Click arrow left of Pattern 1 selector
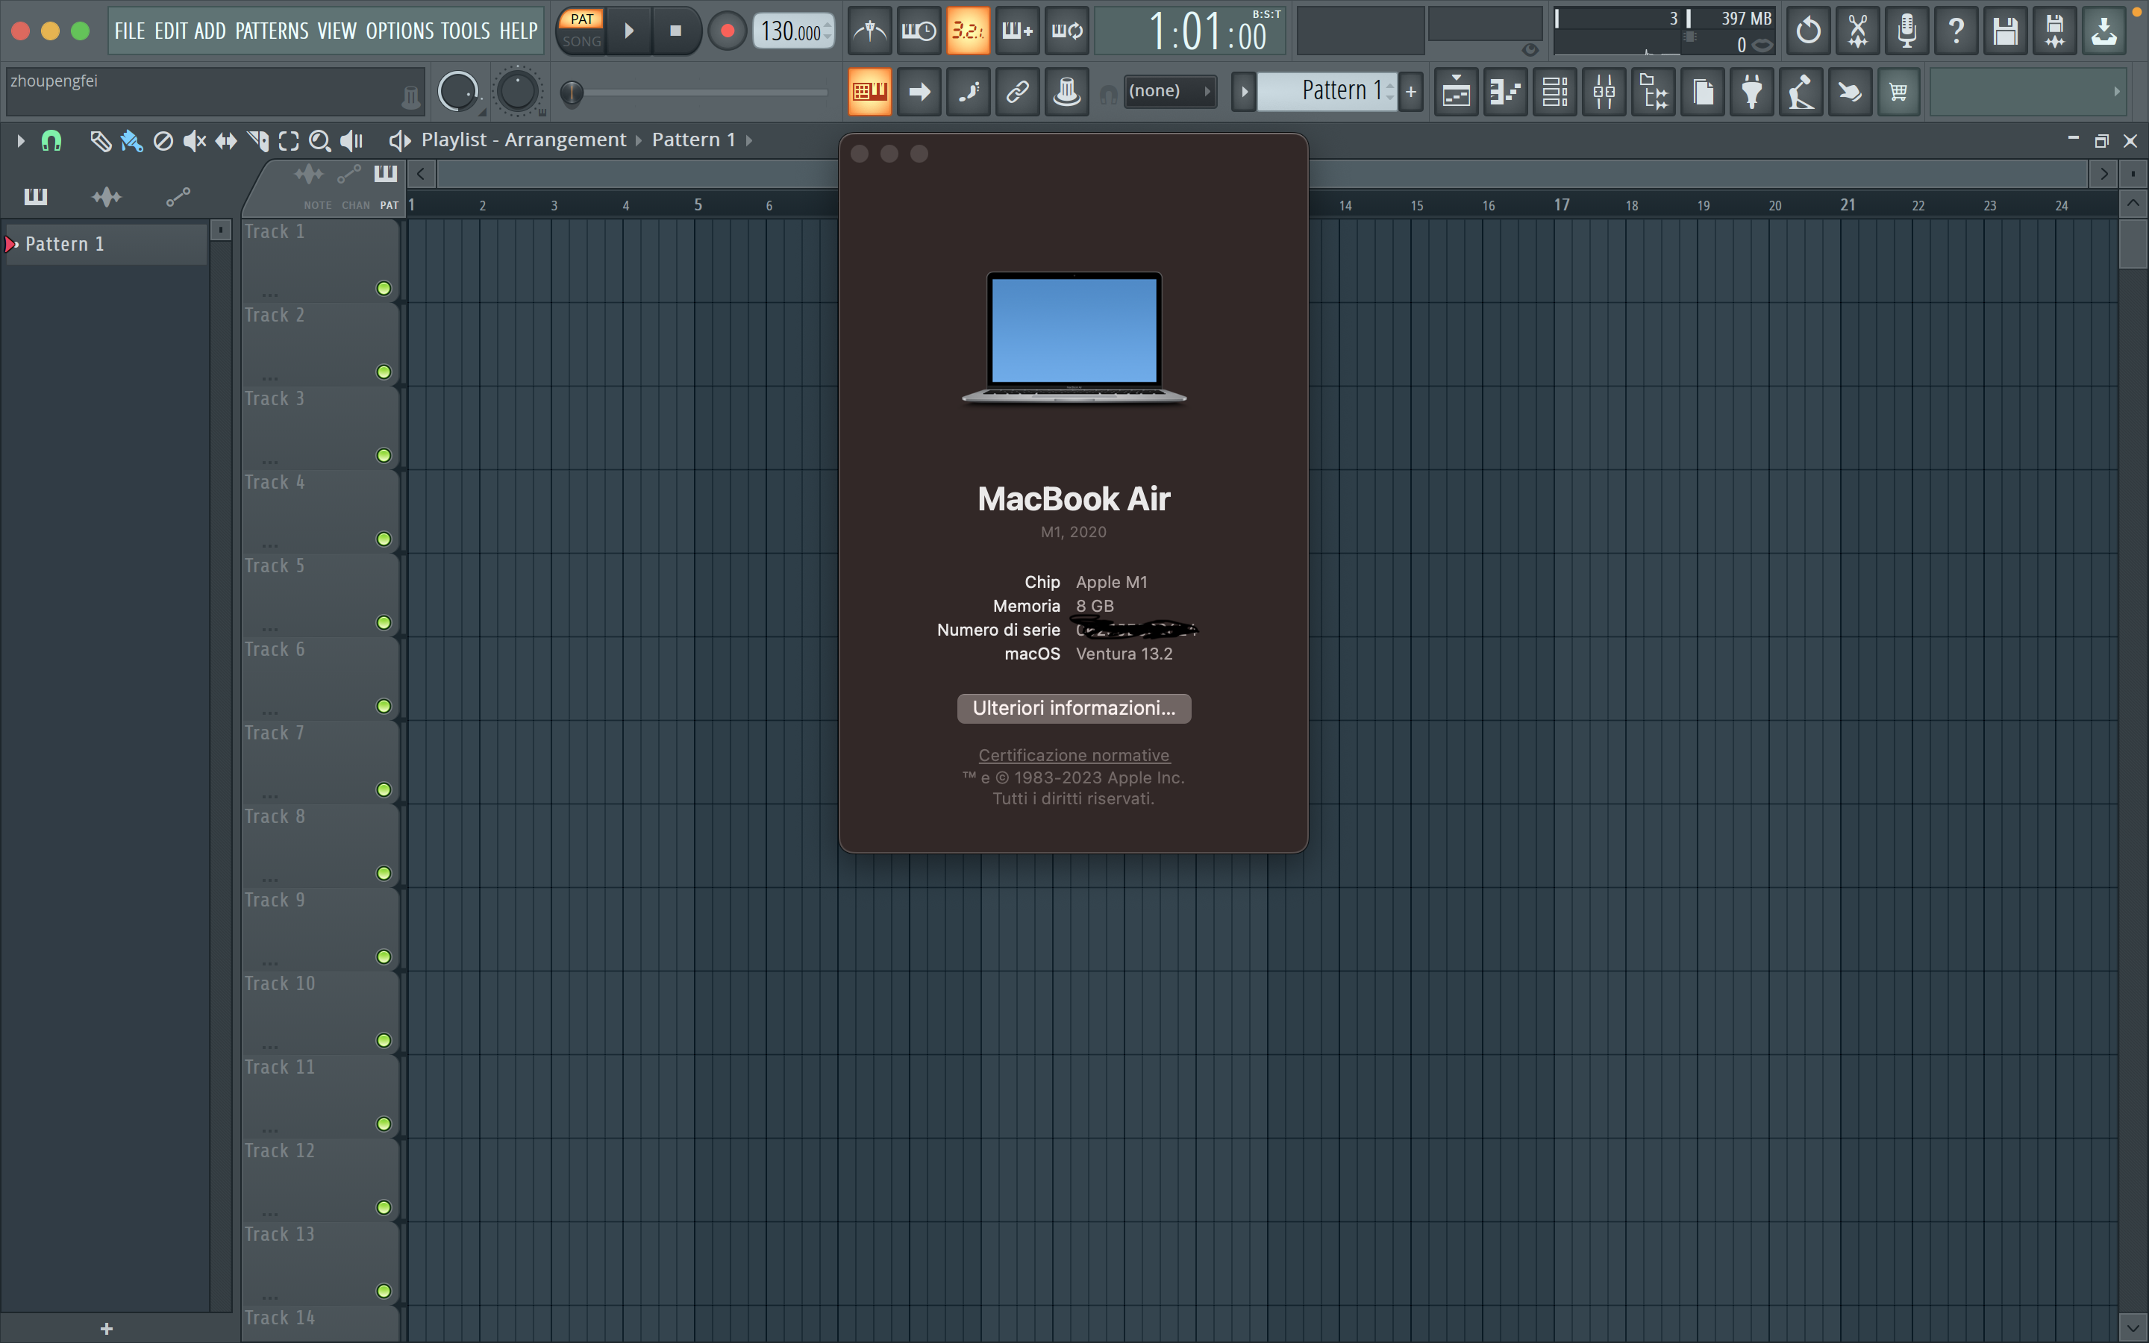Image resolution: width=2149 pixels, height=1343 pixels. (1244, 92)
